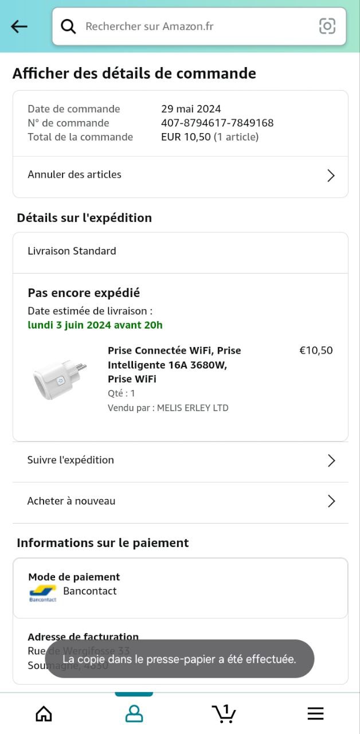Expand the Acheter à nouveau chevron

[x=331, y=501]
